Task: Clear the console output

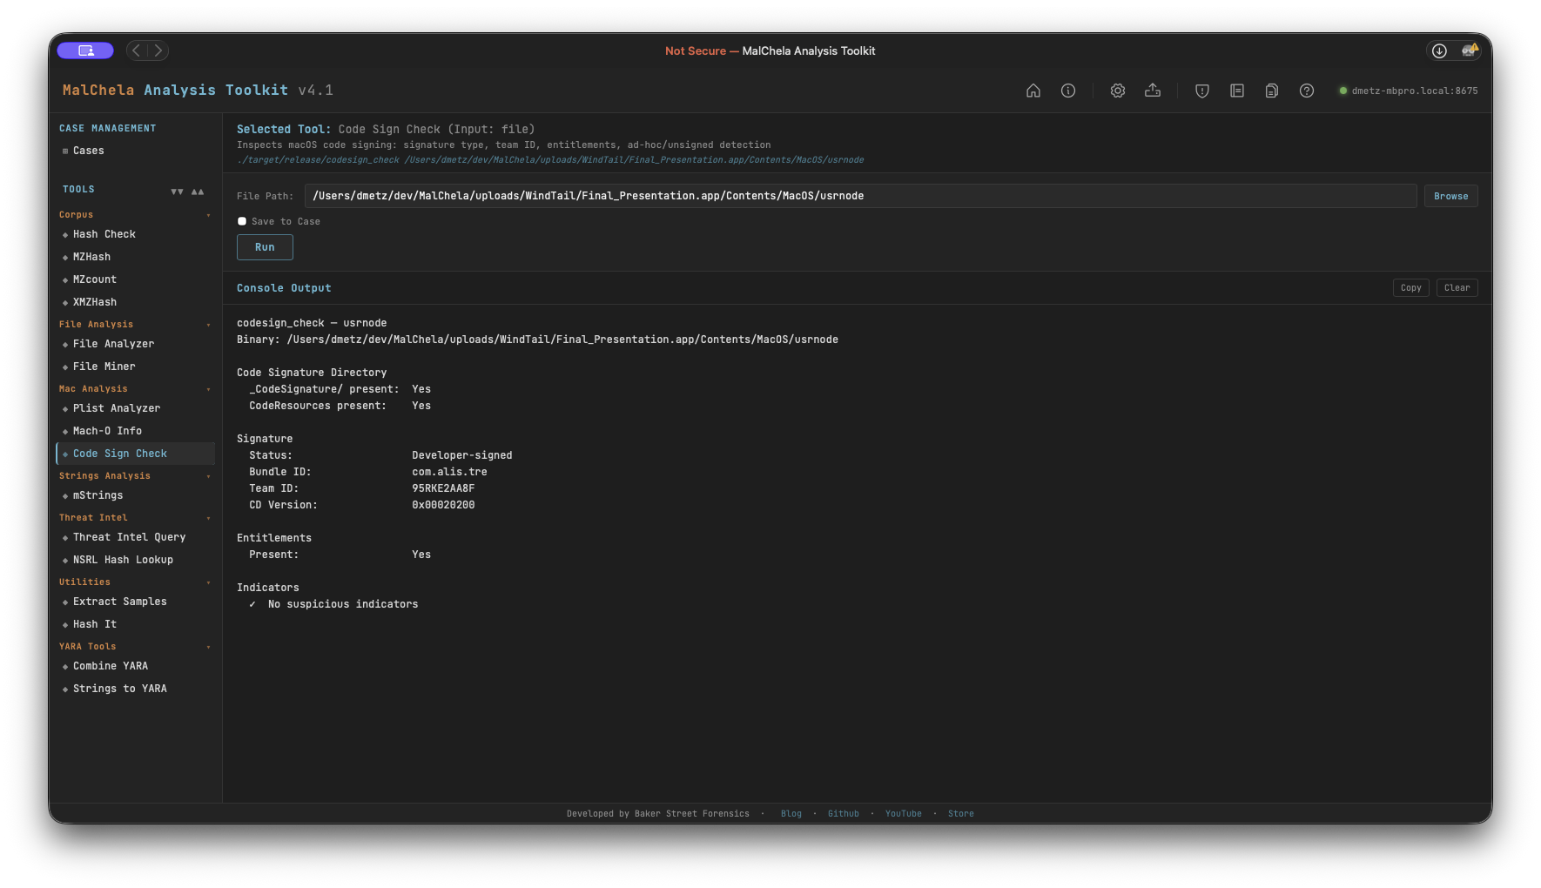Action: (1457, 288)
